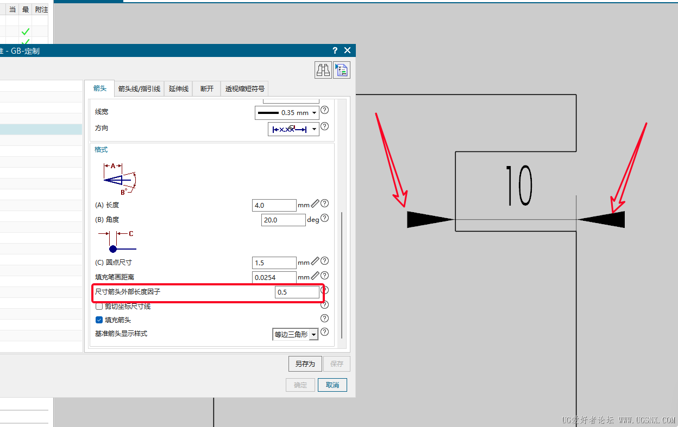Screen dimensions: 678x427
Task: Open help icon for (C) 圆点尺寸
Action: (325, 261)
